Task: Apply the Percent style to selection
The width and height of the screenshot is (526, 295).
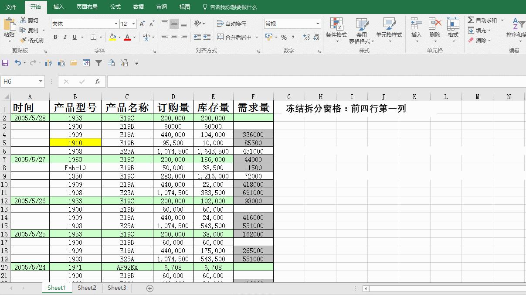Action: point(284,38)
